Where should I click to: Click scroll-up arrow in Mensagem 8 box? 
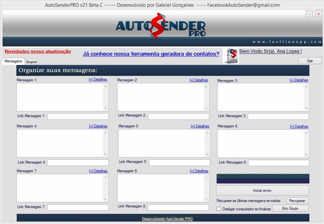206,177
